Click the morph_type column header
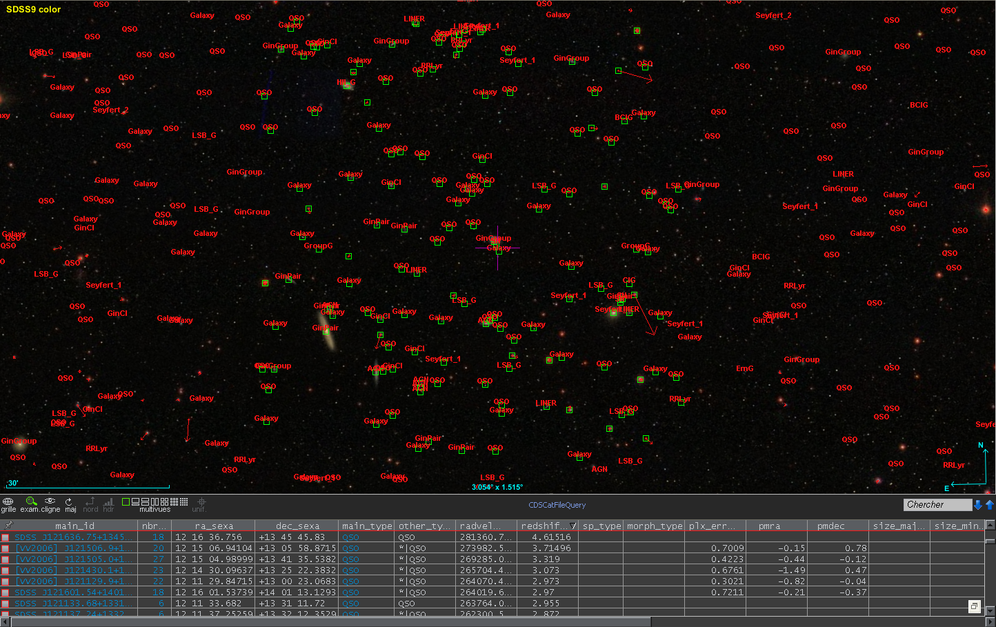 655,526
